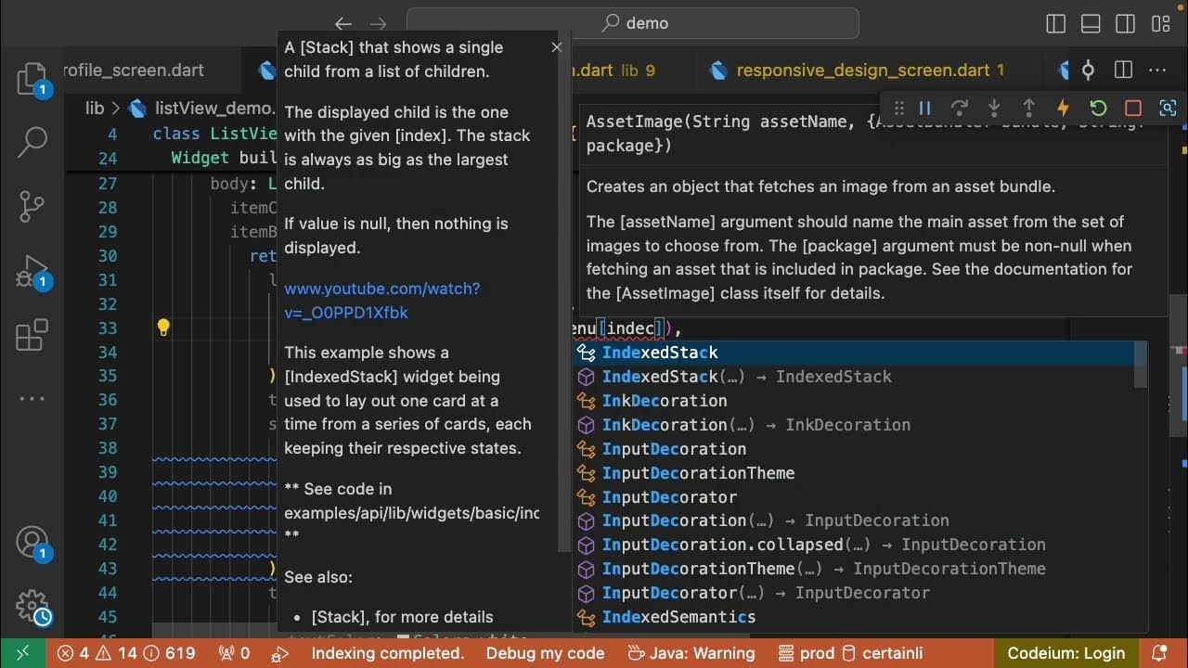Pause the debug session
The image size is (1188, 668).
coord(924,109)
